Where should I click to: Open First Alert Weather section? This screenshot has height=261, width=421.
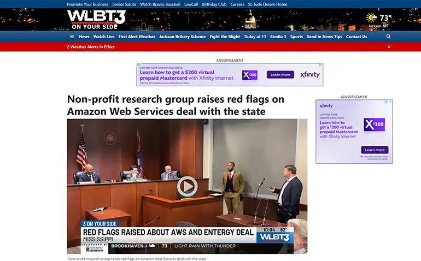pos(137,37)
